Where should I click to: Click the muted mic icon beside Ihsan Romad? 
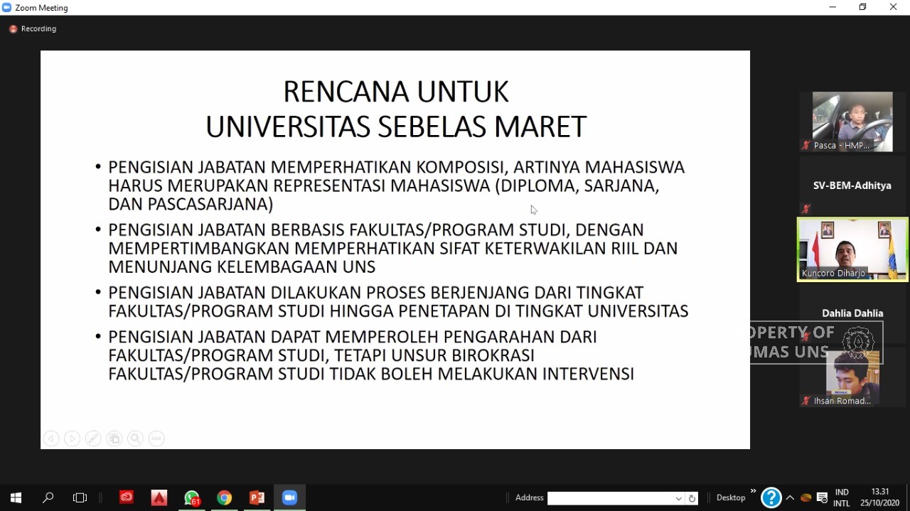click(806, 401)
